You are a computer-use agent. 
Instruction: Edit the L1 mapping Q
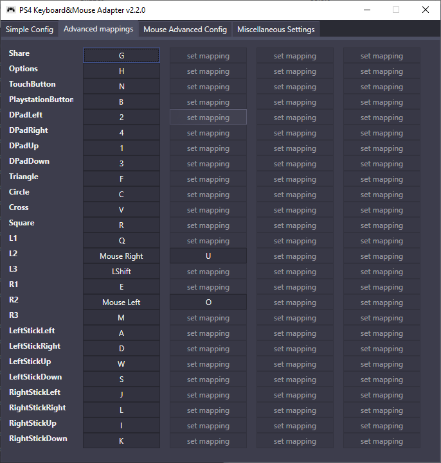[x=122, y=240]
